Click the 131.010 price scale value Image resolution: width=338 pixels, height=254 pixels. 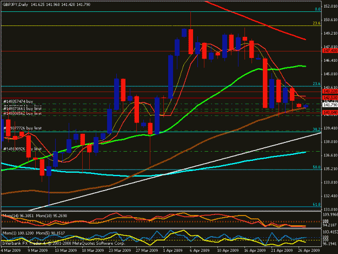pyautogui.click(x=330, y=210)
